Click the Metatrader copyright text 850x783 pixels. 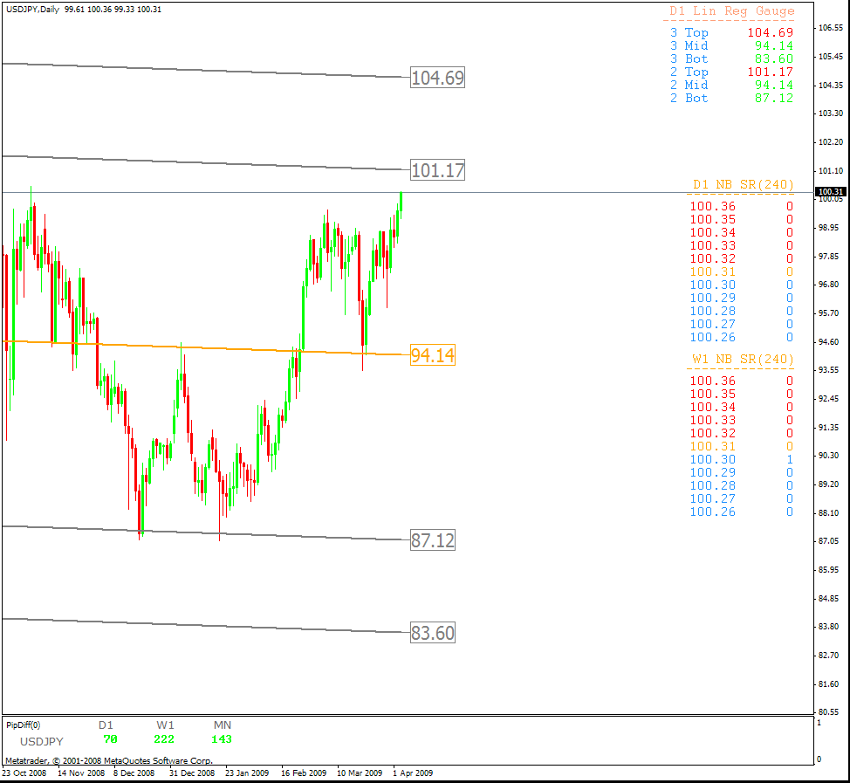tap(109, 761)
